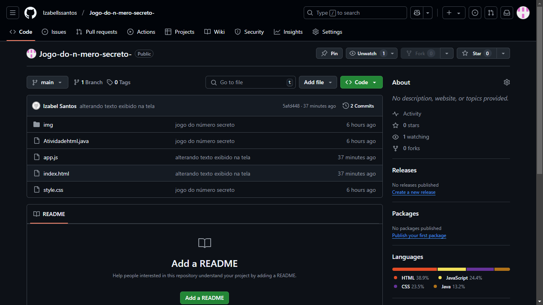The image size is (543, 305).
Task: Open the Issues inbox icon in header
Action: [x=475, y=13]
